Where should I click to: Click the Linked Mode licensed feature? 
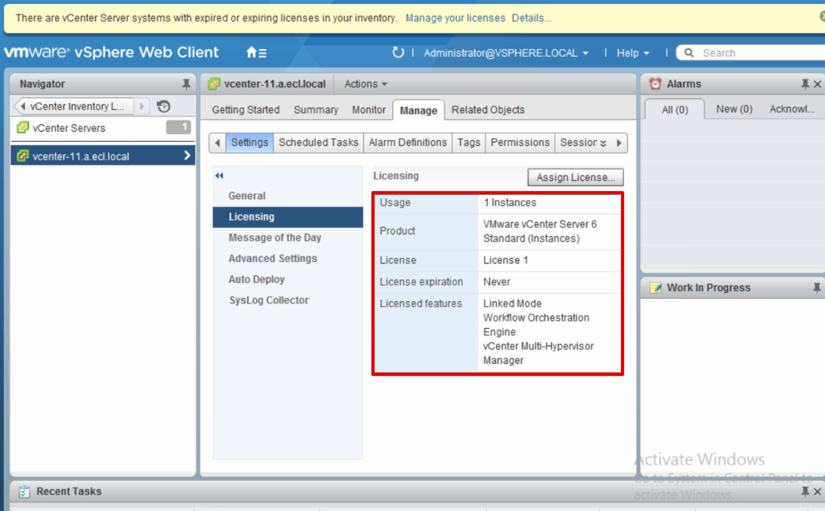tap(512, 304)
